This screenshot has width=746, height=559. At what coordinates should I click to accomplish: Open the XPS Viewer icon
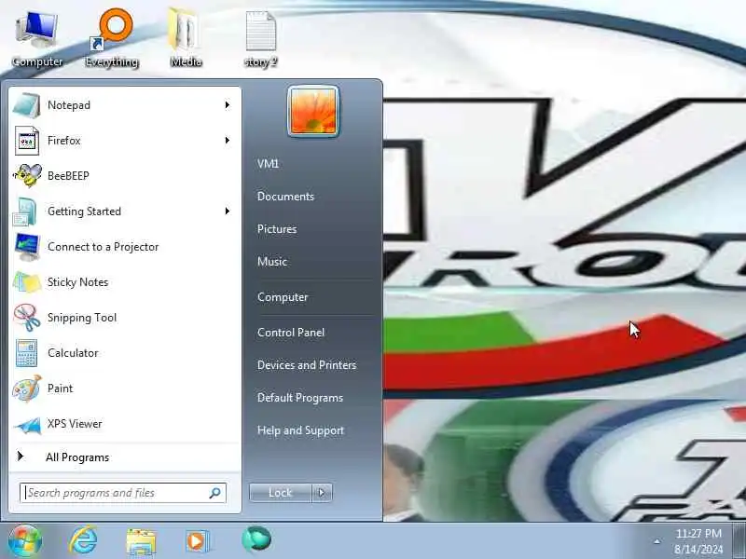pyautogui.click(x=27, y=424)
